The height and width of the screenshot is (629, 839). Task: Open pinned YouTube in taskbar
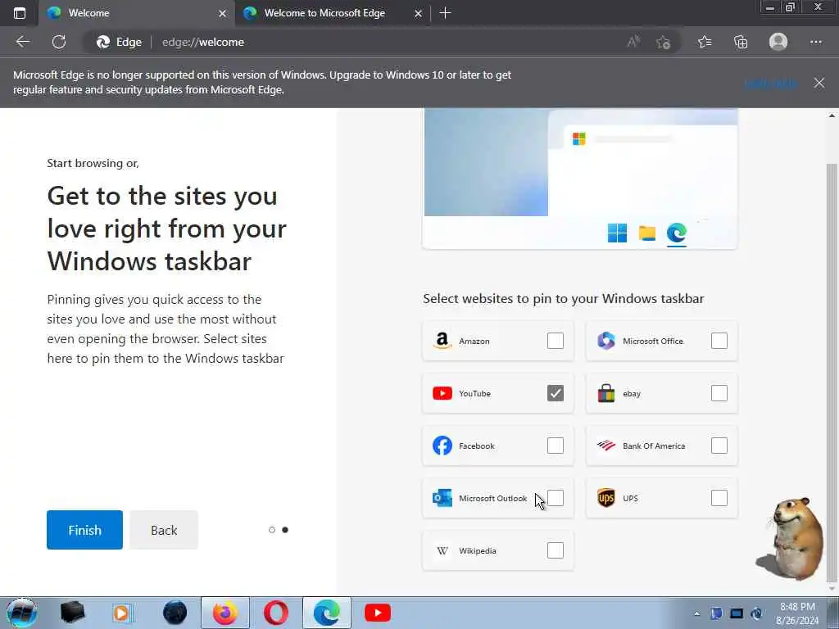(x=377, y=613)
